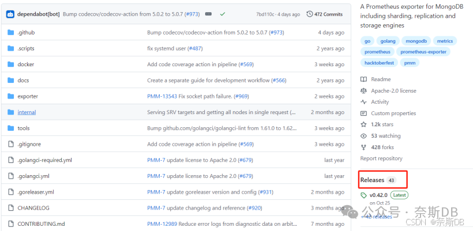Click the license scales icon
The width and height of the screenshot is (473, 231).
(364, 90)
